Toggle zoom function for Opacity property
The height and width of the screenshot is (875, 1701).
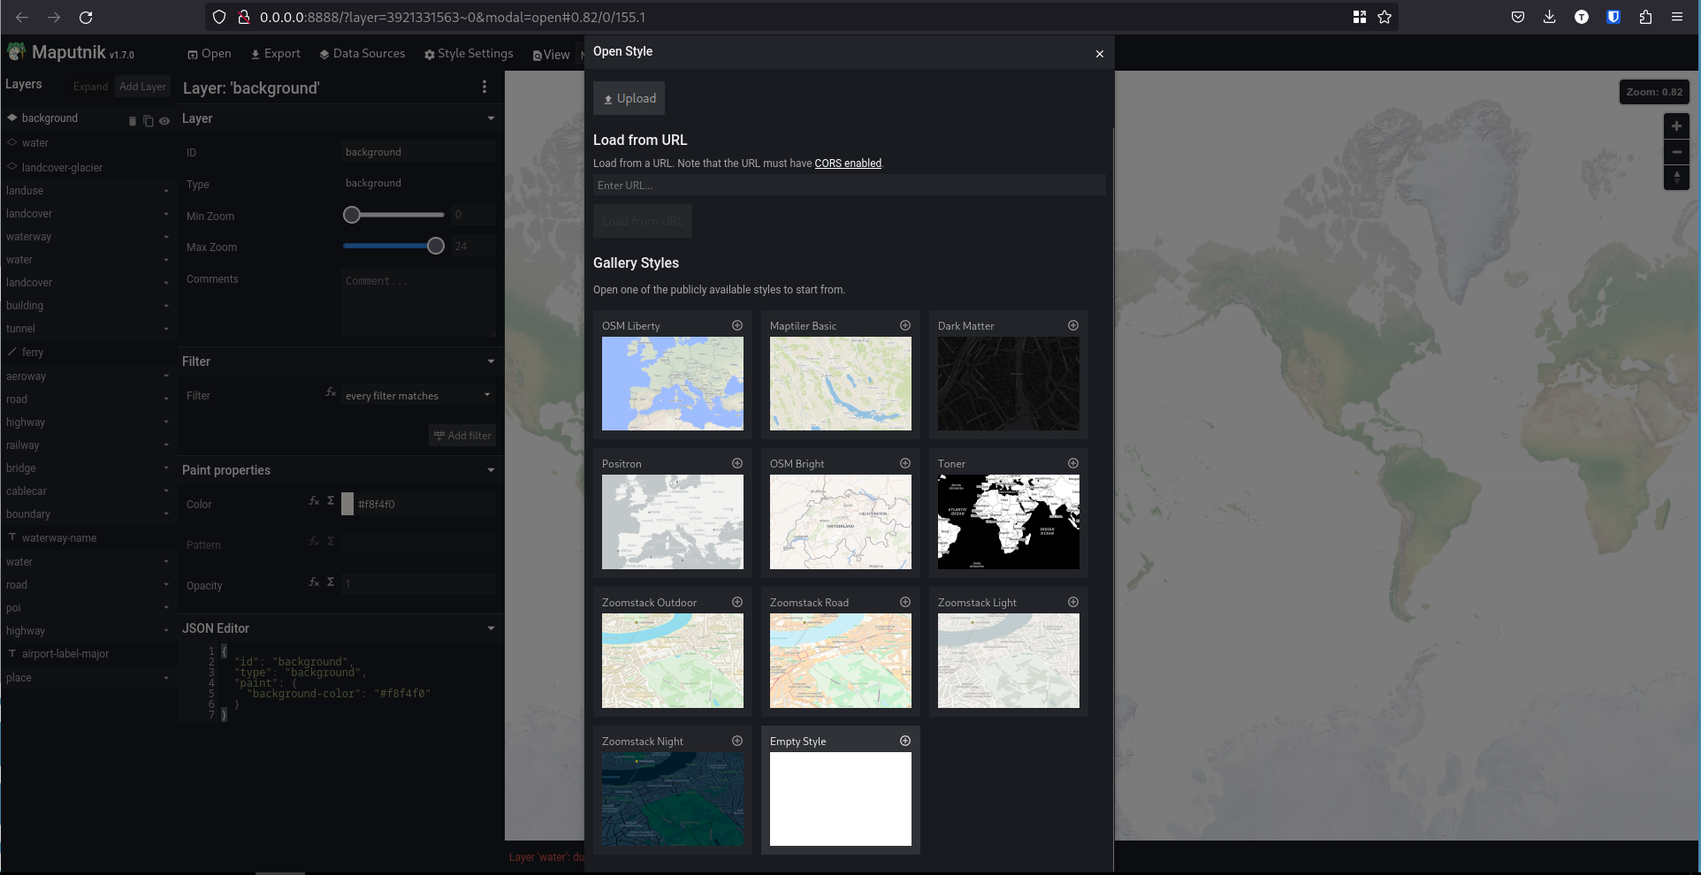click(x=314, y=582)
